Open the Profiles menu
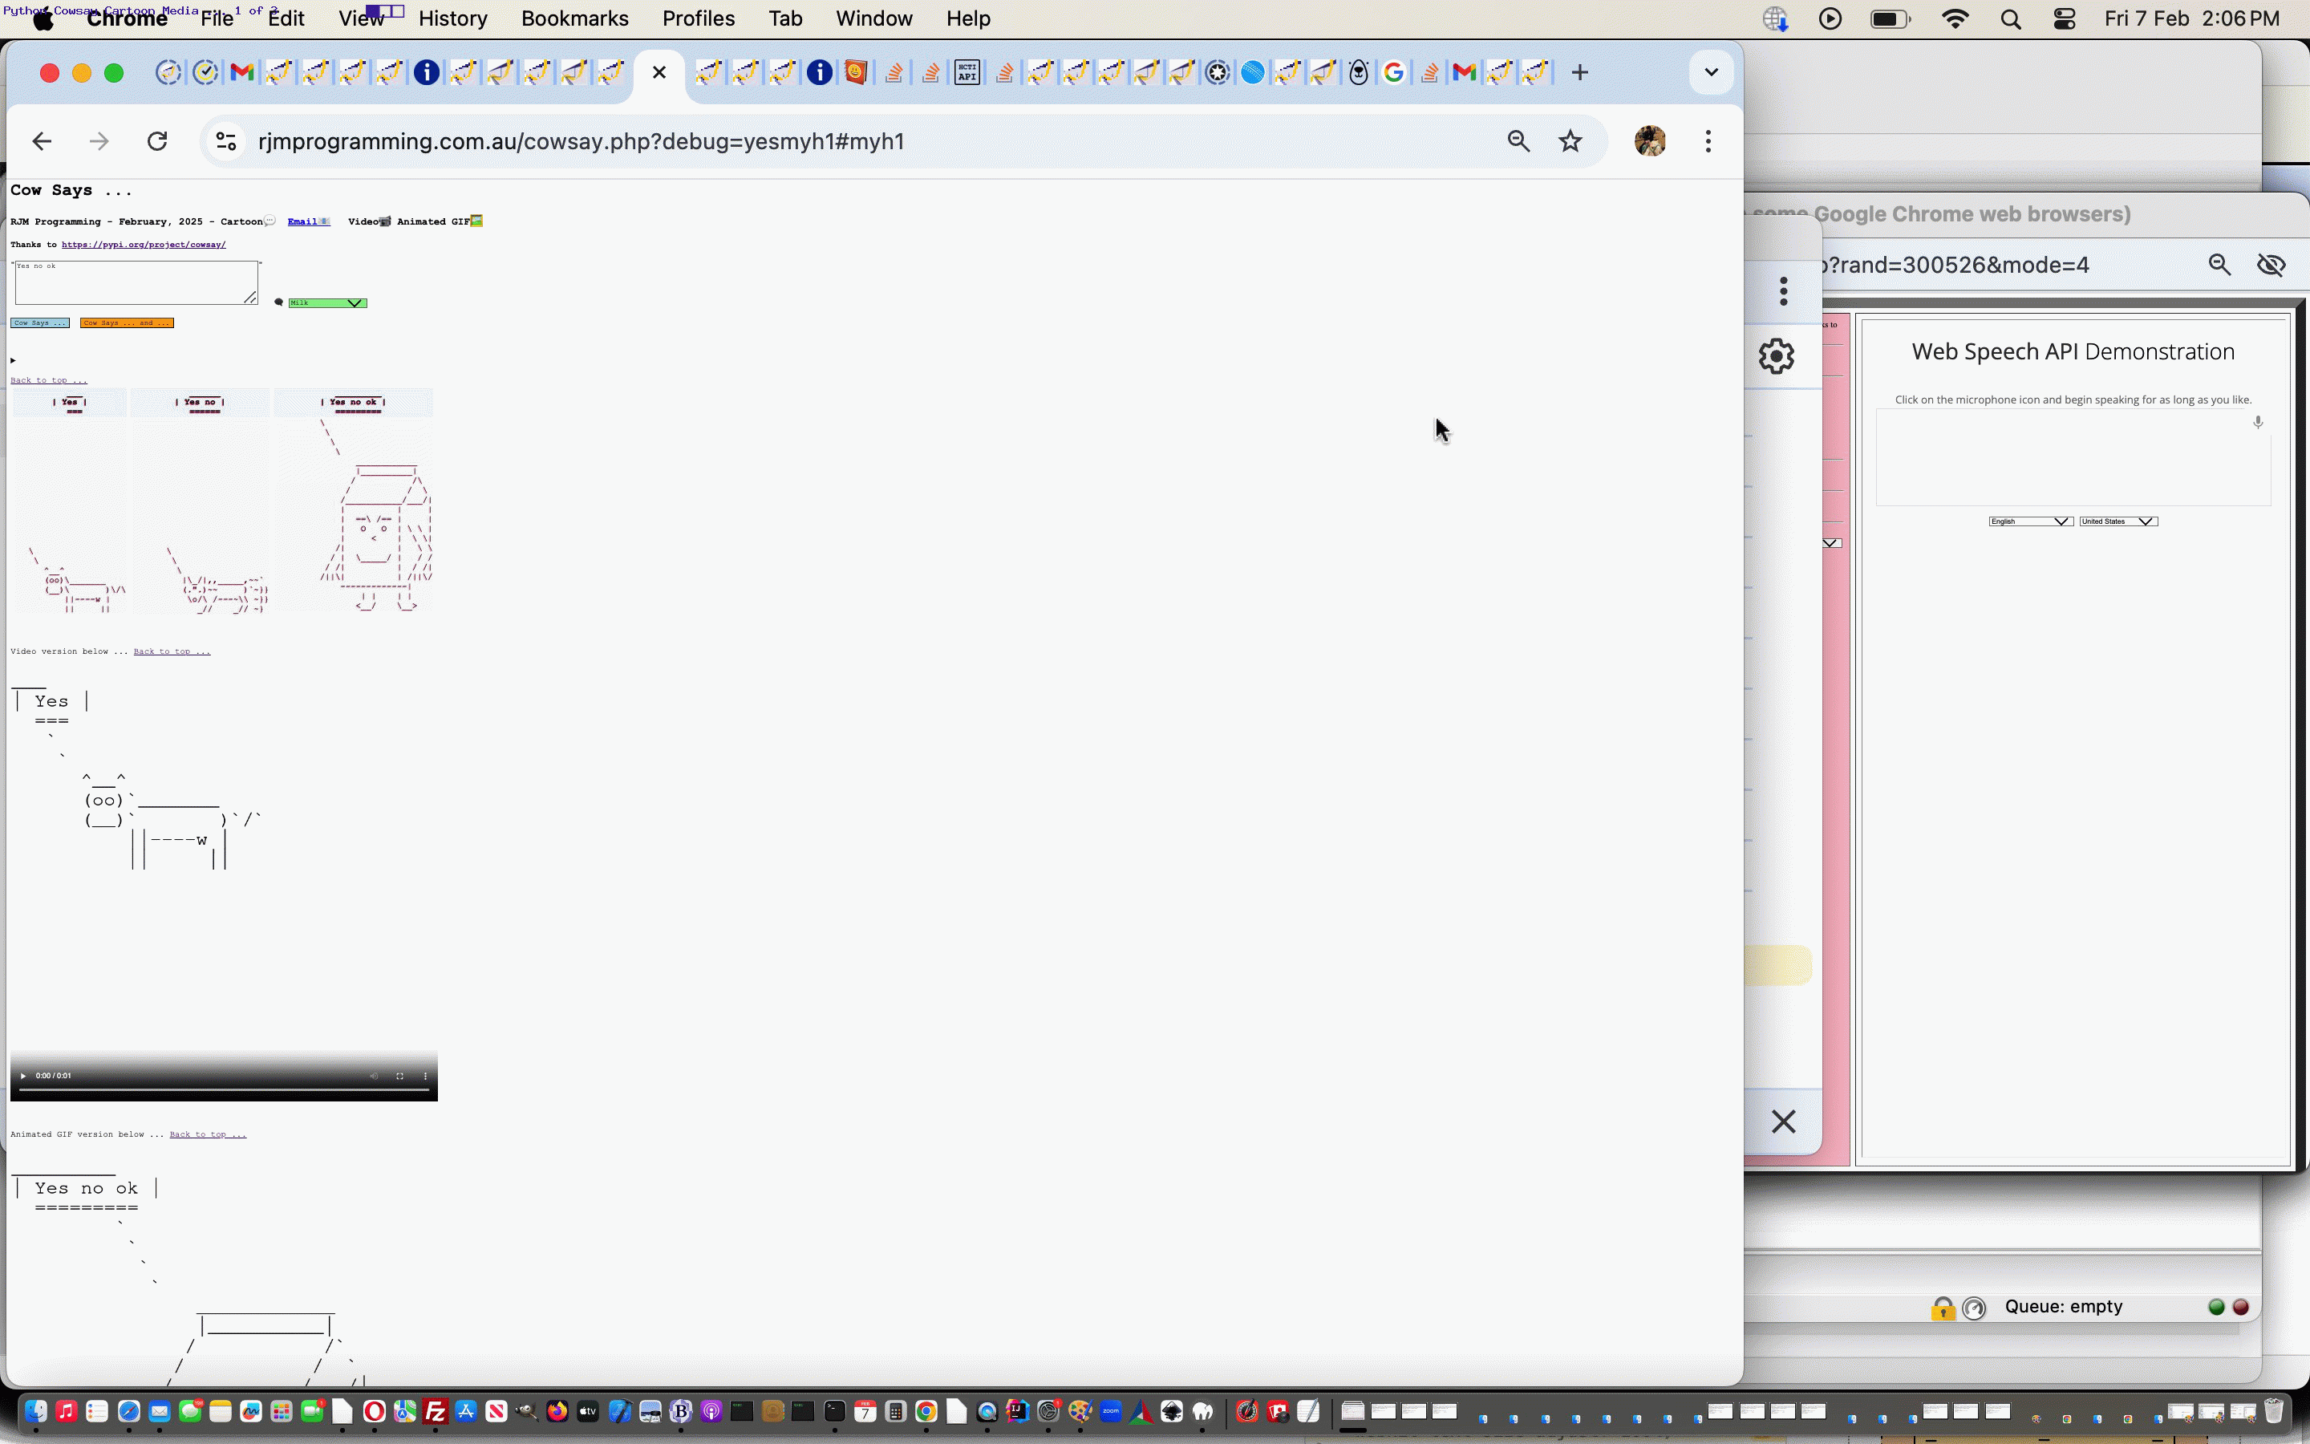 click(x=699, y=19)
